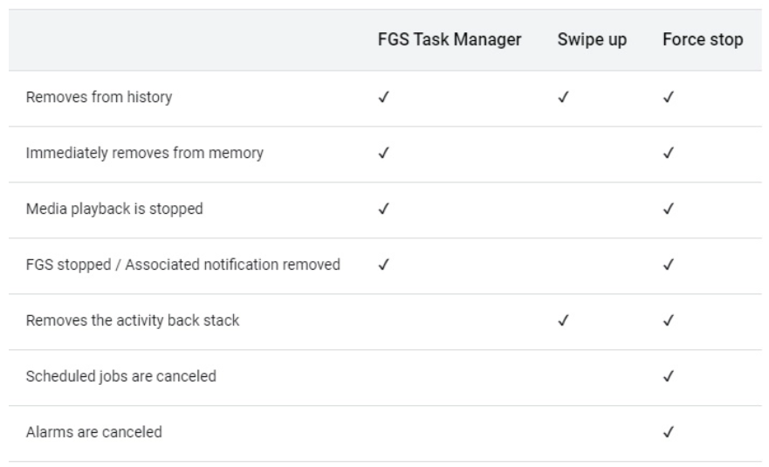
Task: Click Swipe up checkmark for activity back stack
Action: coord(563,320)
